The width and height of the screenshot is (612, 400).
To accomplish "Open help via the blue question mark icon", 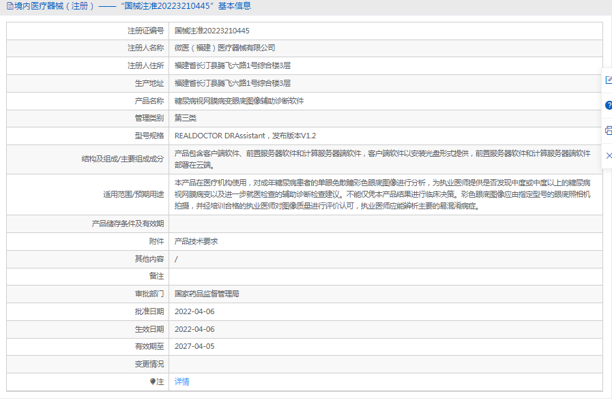I will point(609,105).
